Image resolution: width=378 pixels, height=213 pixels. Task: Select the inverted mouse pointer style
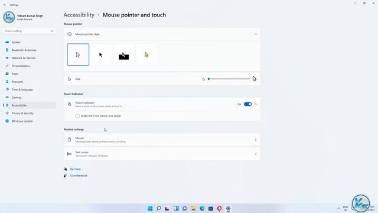[x=123, y=54]
